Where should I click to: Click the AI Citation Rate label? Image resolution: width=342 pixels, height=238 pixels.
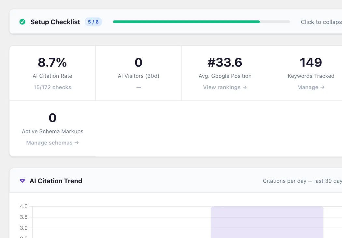[52, 76]
